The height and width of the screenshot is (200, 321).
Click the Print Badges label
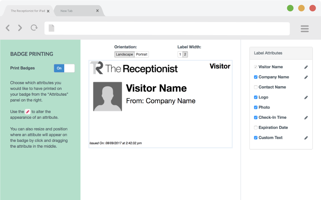(22, 68)
